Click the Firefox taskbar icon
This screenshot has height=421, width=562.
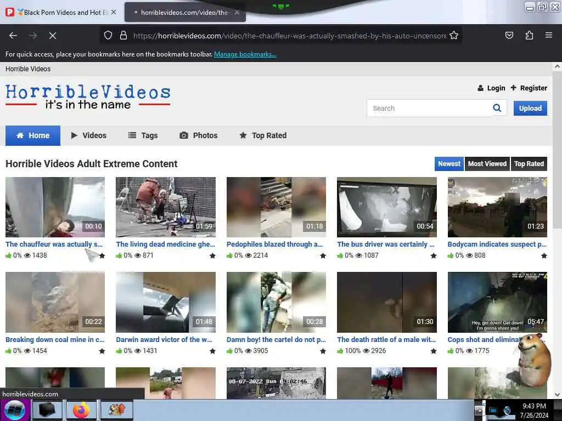[x=81, y=410]
